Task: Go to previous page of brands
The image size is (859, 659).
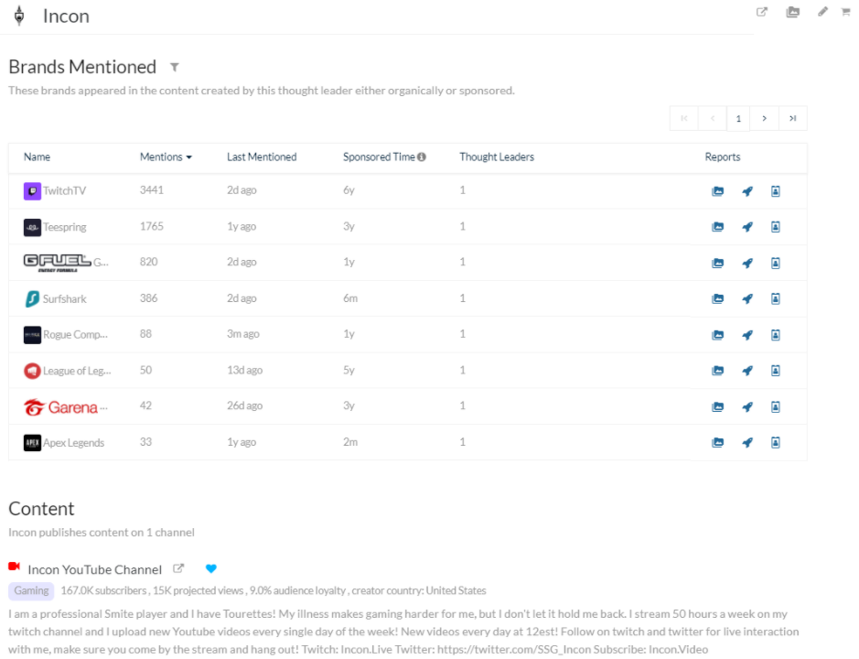Action: 713,118
